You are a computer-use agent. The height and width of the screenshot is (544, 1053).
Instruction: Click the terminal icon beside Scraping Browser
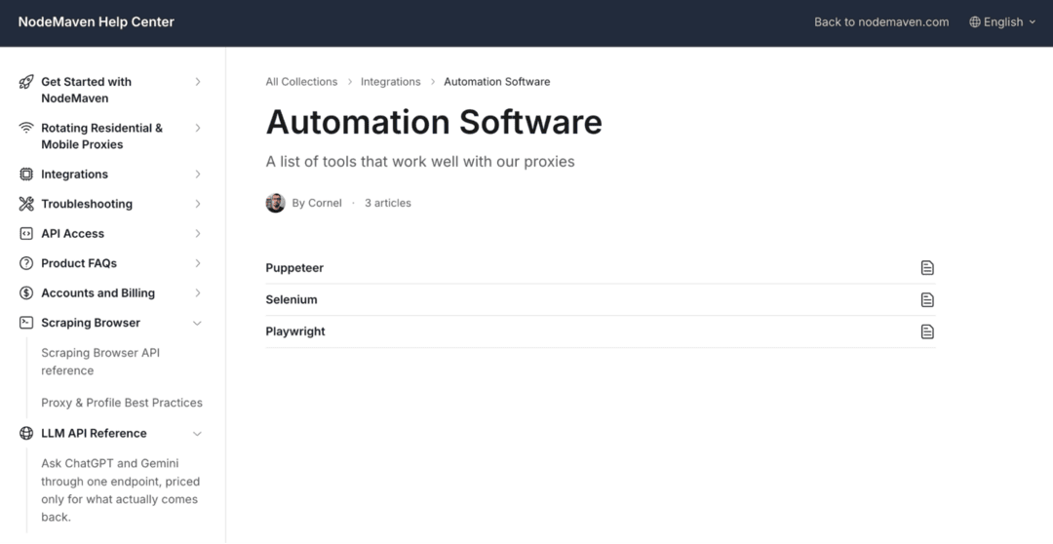[26, 323]
